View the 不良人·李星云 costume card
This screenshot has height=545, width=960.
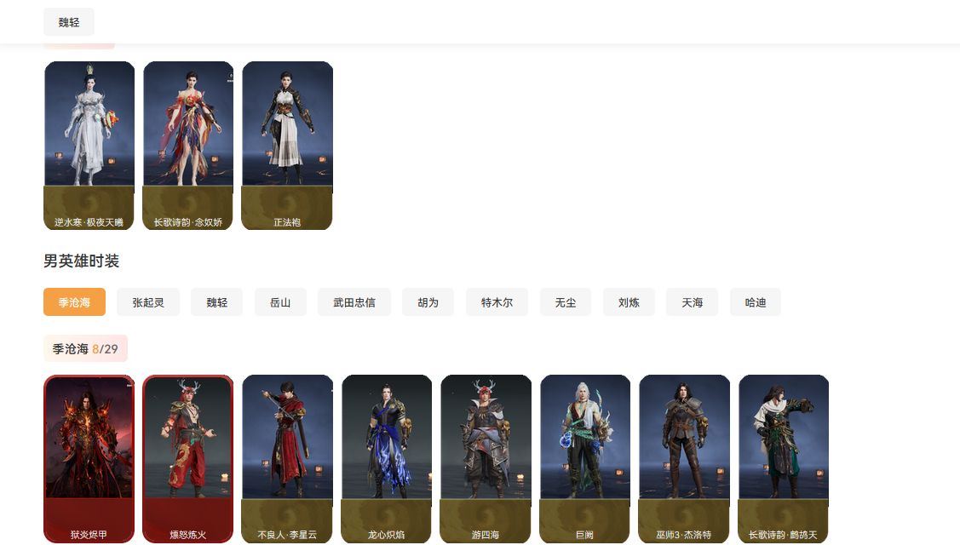coord(287,459)
